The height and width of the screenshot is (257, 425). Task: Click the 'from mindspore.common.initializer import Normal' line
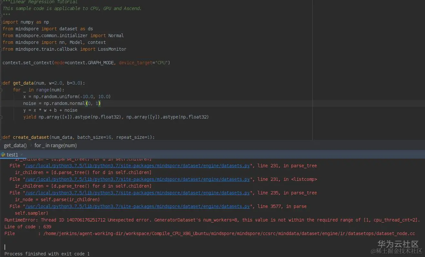[63, 36]
